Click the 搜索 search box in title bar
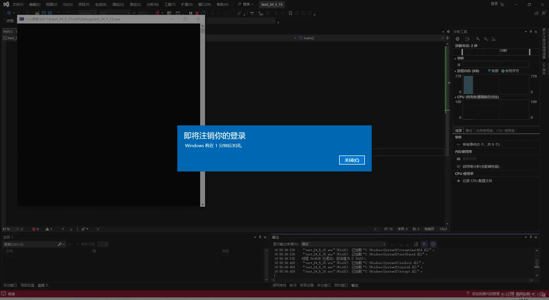This screenshot has height=300, width=549. tap(245, 4)
